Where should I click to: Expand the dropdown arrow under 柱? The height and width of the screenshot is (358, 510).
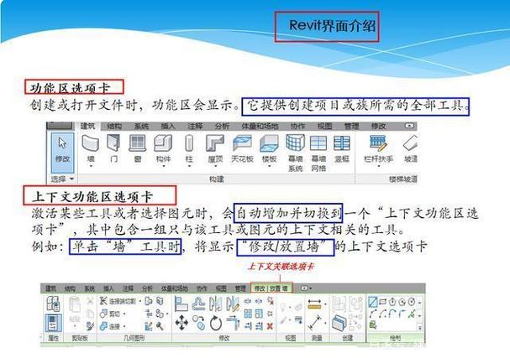pyautogui.click(x=189, y=166)
